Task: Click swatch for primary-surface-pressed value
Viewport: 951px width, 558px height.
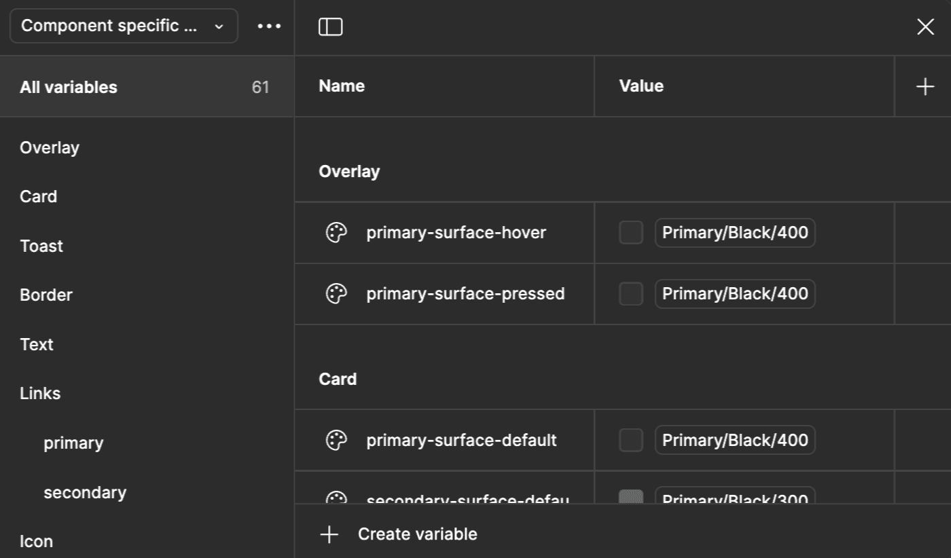Action: click(631, 294)
